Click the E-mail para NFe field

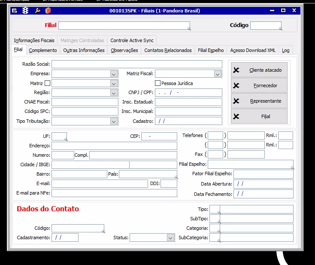pos(114,193)
